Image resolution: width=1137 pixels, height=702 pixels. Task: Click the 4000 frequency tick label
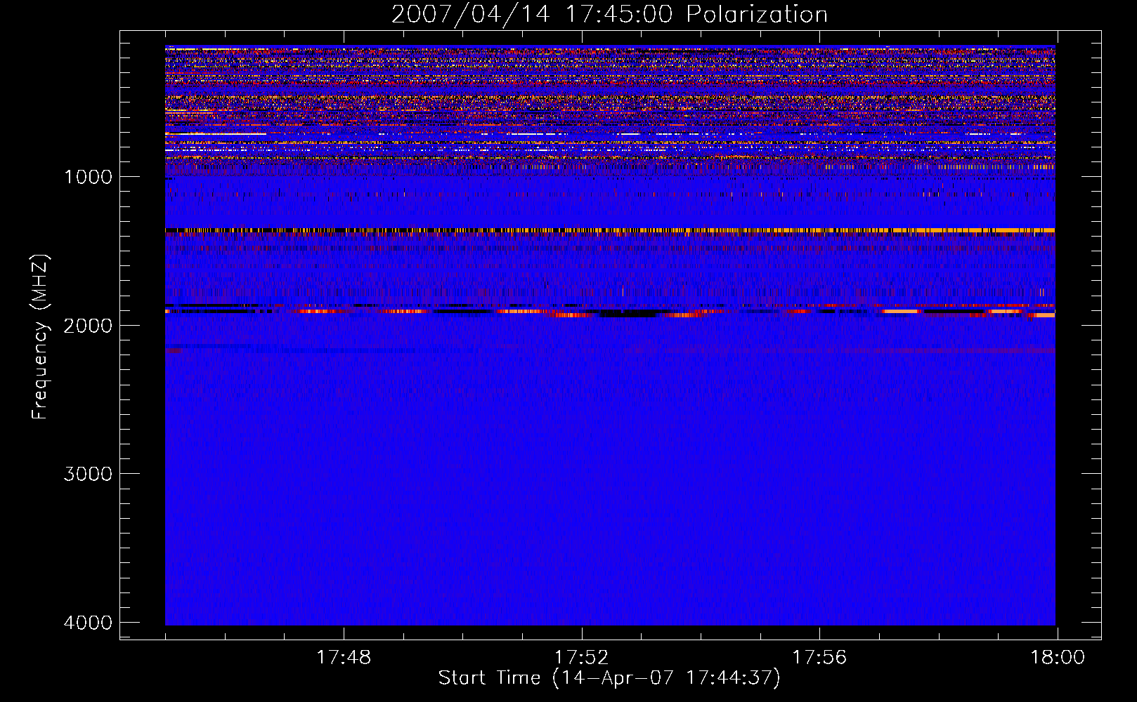click(x=88, y=622)
